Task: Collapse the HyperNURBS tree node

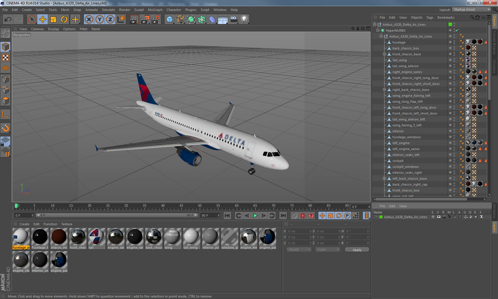Action: pos(378,30)
